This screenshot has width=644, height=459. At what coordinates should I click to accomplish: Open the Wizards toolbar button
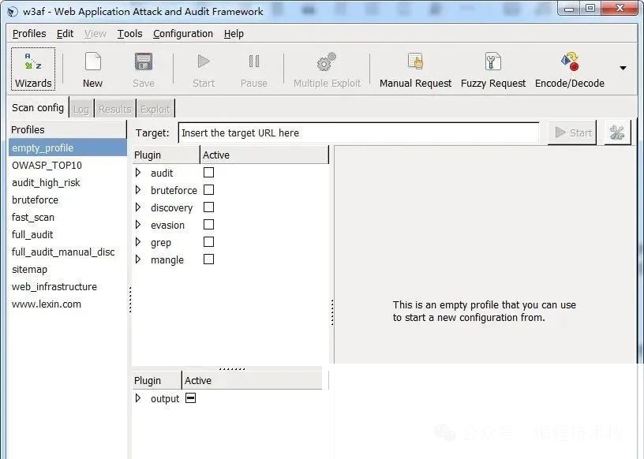(33, 69)
